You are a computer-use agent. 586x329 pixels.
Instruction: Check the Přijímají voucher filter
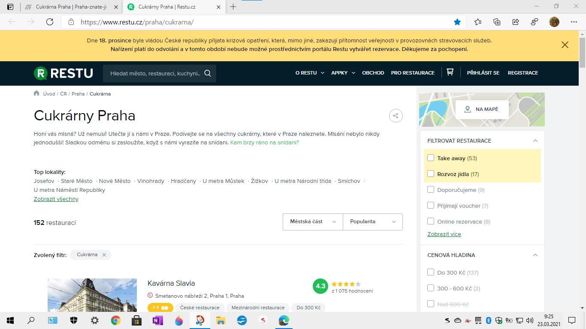point(431,205)
